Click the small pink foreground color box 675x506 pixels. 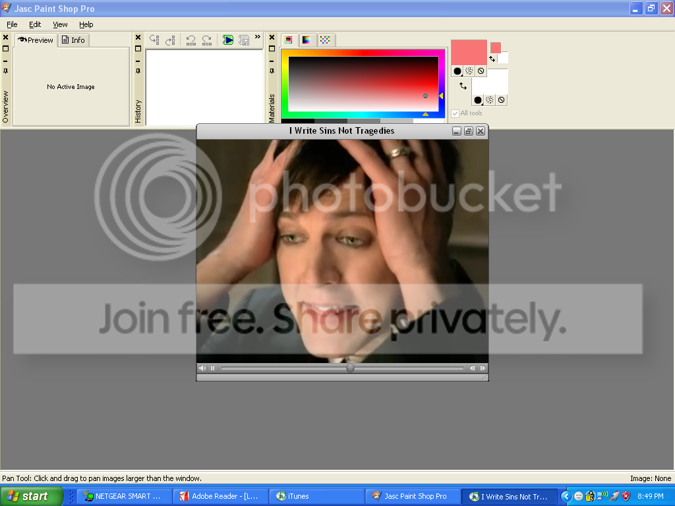496,47
